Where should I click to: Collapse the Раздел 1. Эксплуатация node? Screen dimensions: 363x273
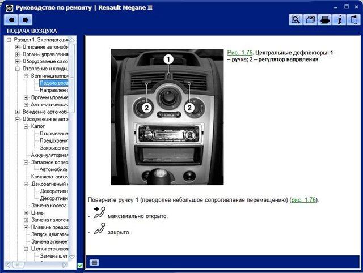(9, 40)
